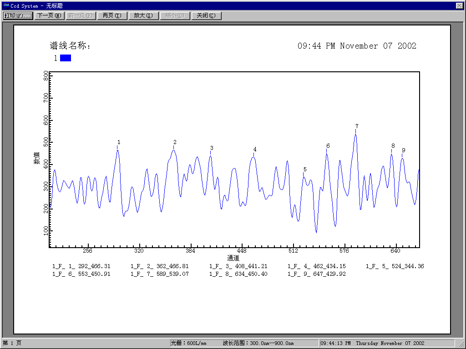This screenshot has width=466, height=349.
Task: Click the 打印(P) print button
Action: pyautogui.click(x=18, y=16)
